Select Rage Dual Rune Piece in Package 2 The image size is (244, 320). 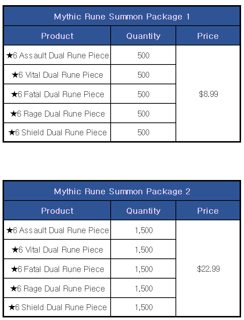(x=57, y=288)
